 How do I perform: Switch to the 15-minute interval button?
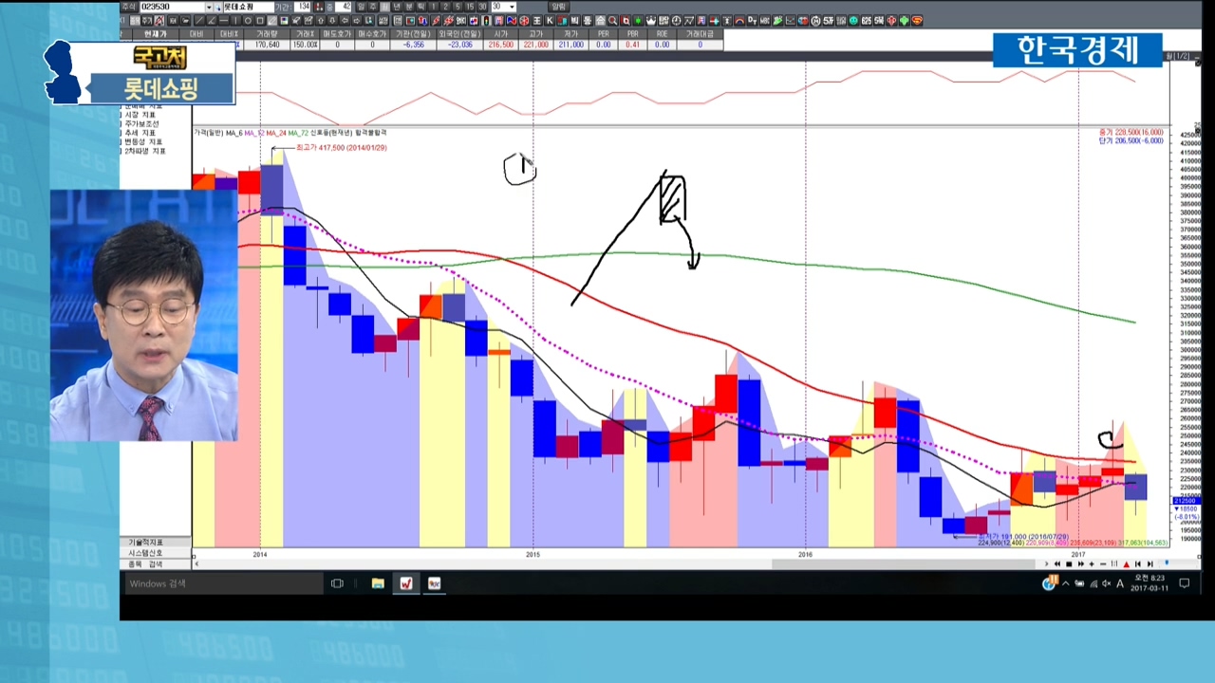click(x=470, y=7)
